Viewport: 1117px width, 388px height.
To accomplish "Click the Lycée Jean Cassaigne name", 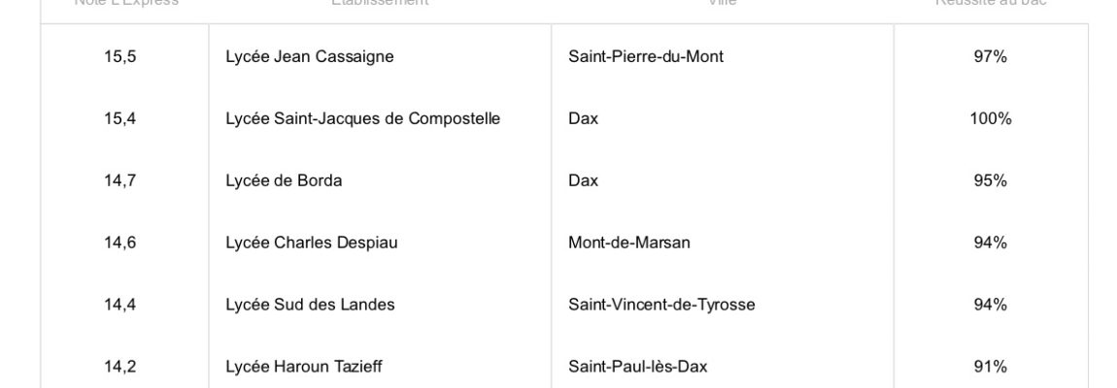I will (x=310, y=56).
